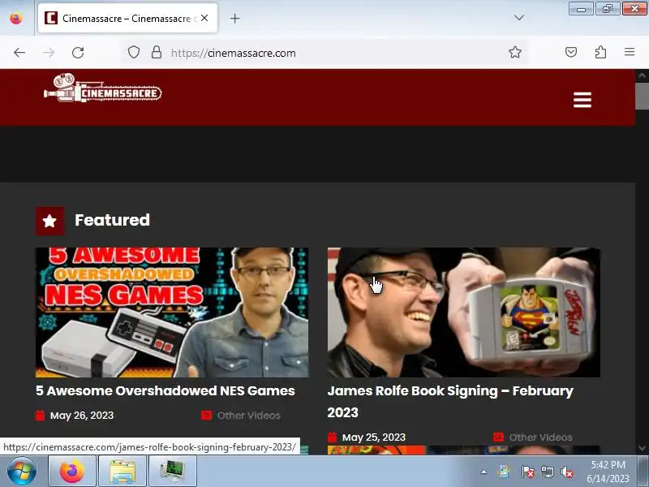
Task: Open Windows Explorer from the taskbar
Action: point(122,472)
